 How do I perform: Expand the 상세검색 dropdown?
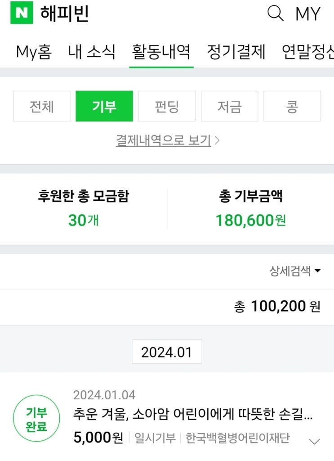pyautogui.click(x=295, y=271)
